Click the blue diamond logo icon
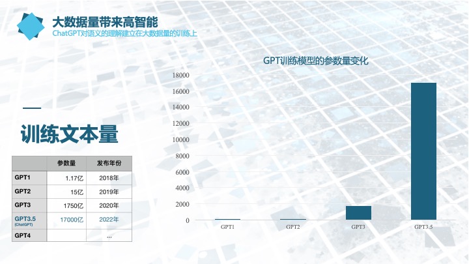469x264 pixels. 31,26
